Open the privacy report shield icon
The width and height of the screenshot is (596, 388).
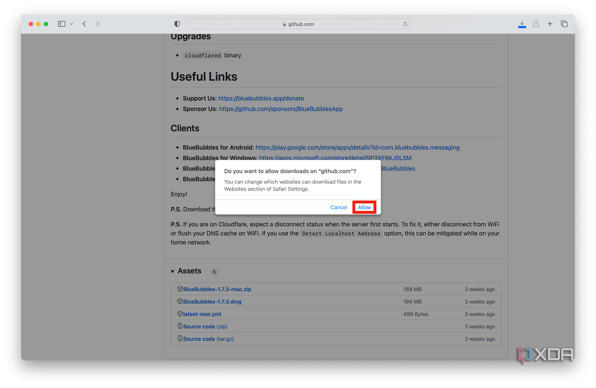[x=177, y=24]
